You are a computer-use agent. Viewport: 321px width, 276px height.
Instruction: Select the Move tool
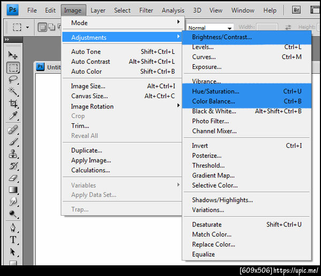[x=13, y=55]
